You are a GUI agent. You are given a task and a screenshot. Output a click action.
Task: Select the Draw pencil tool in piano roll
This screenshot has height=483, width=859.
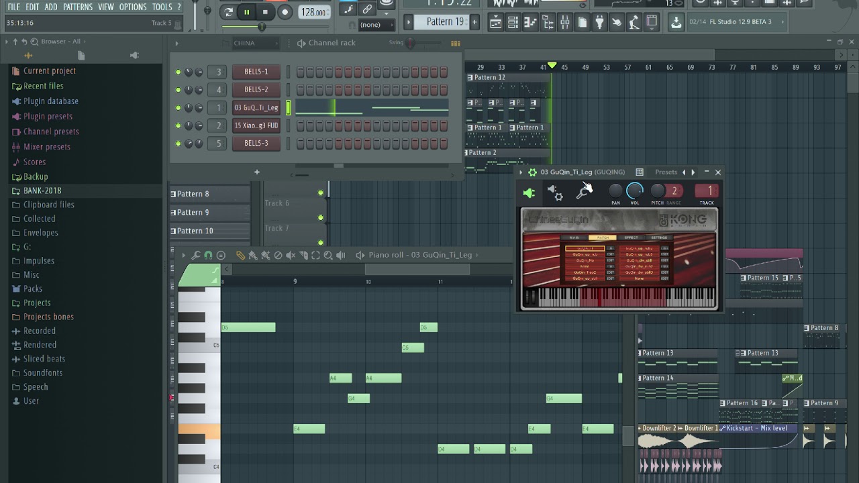click(x=240, y=255)
